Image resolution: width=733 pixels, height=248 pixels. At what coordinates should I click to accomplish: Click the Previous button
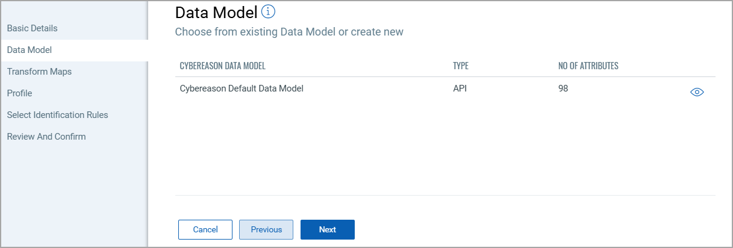[x=266, y=229]
